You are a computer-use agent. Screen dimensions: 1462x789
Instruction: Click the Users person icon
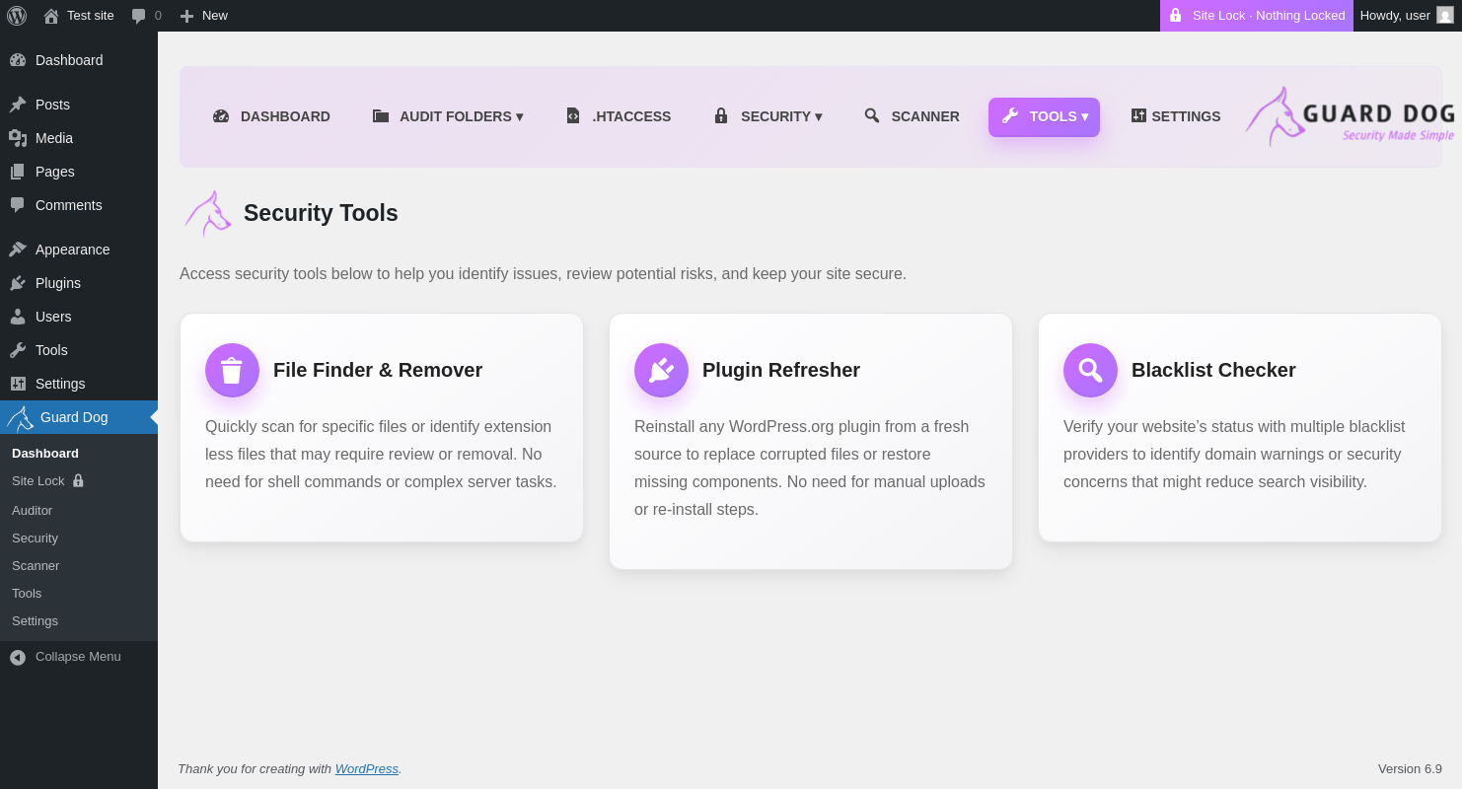click(x=18, y=317)
